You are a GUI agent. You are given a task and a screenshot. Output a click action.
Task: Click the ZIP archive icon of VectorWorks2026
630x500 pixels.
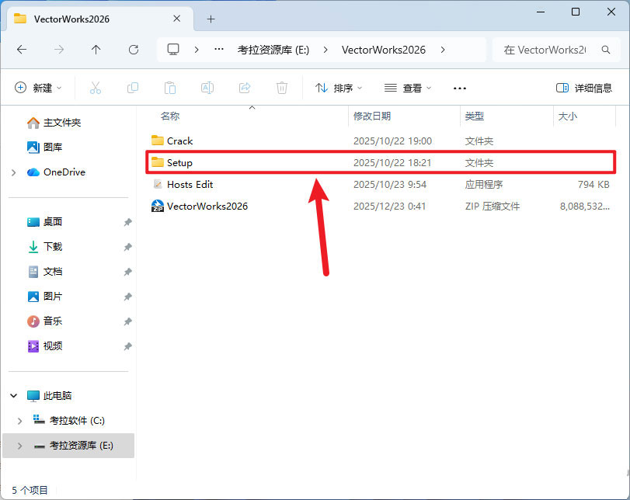click(x=158, y=206)
